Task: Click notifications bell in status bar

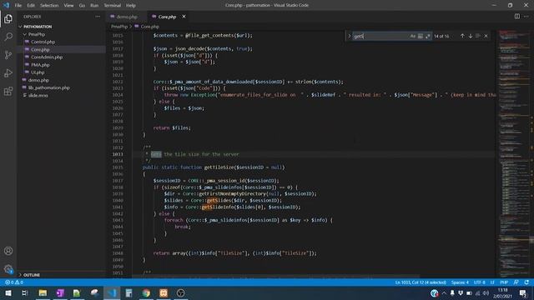Action: coord(526,282)
